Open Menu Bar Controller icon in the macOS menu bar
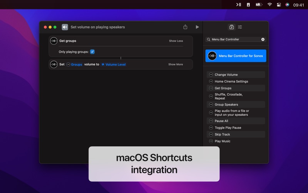The image size is (308, 193). click(238, 5)
